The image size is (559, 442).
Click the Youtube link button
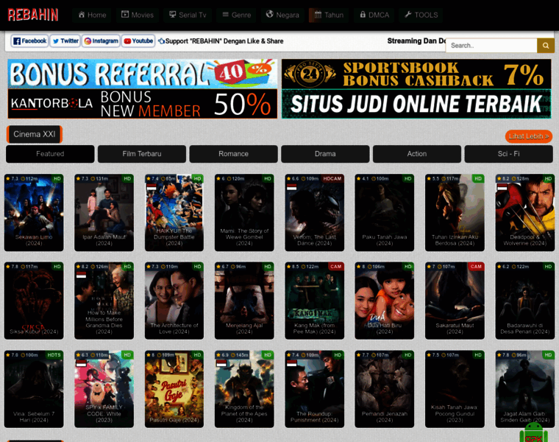[x=138, y=41]
